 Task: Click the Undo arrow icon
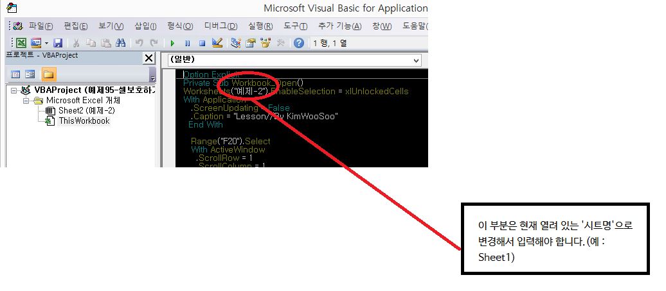click(x=139, y=43)
